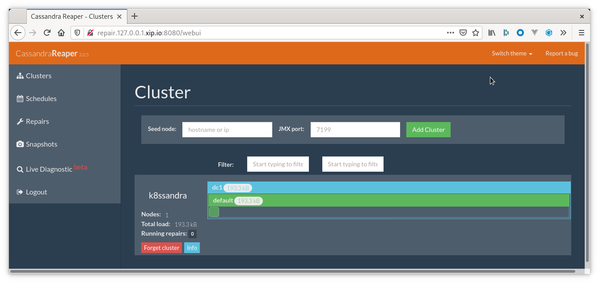This screenshot has width=599, height=283.
Task: Open the browser hamburger menu
Action: 581,32
